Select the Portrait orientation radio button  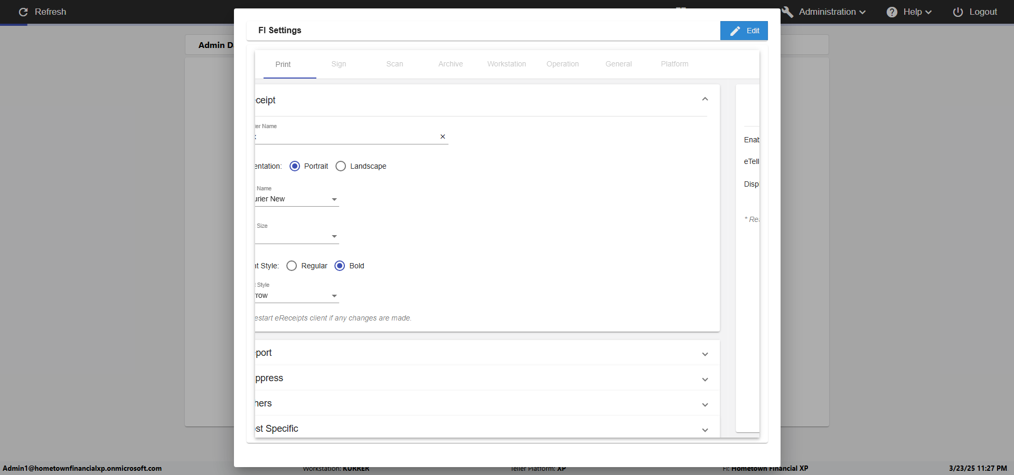pyautogui.click(x=295, y=166)
